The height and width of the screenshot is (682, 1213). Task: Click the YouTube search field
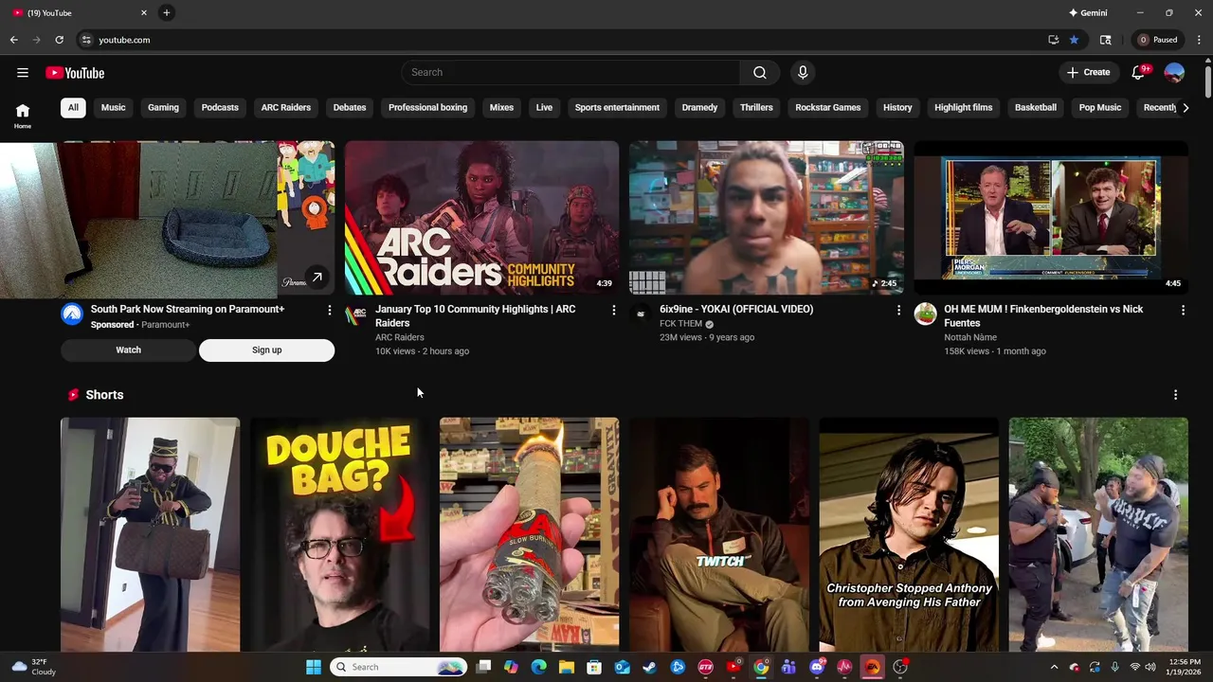570,73
